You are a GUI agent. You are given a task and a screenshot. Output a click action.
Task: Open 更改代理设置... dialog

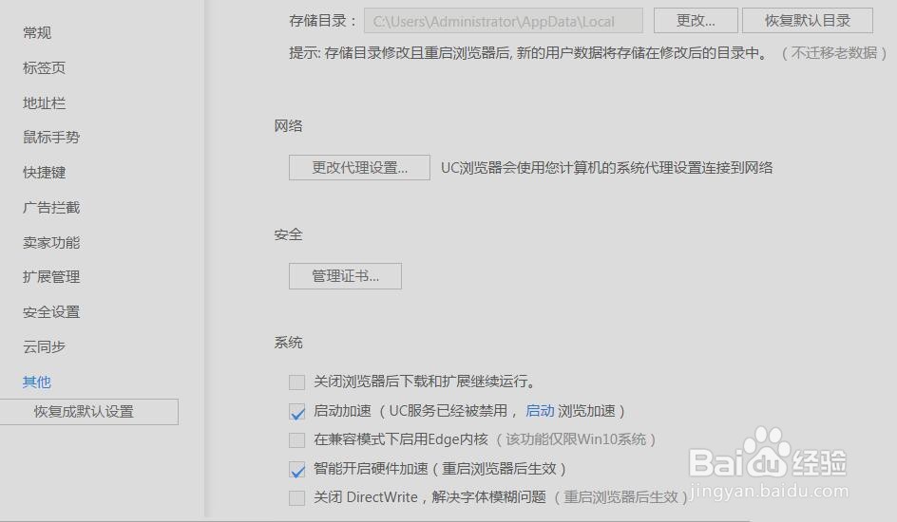[359, 167]
